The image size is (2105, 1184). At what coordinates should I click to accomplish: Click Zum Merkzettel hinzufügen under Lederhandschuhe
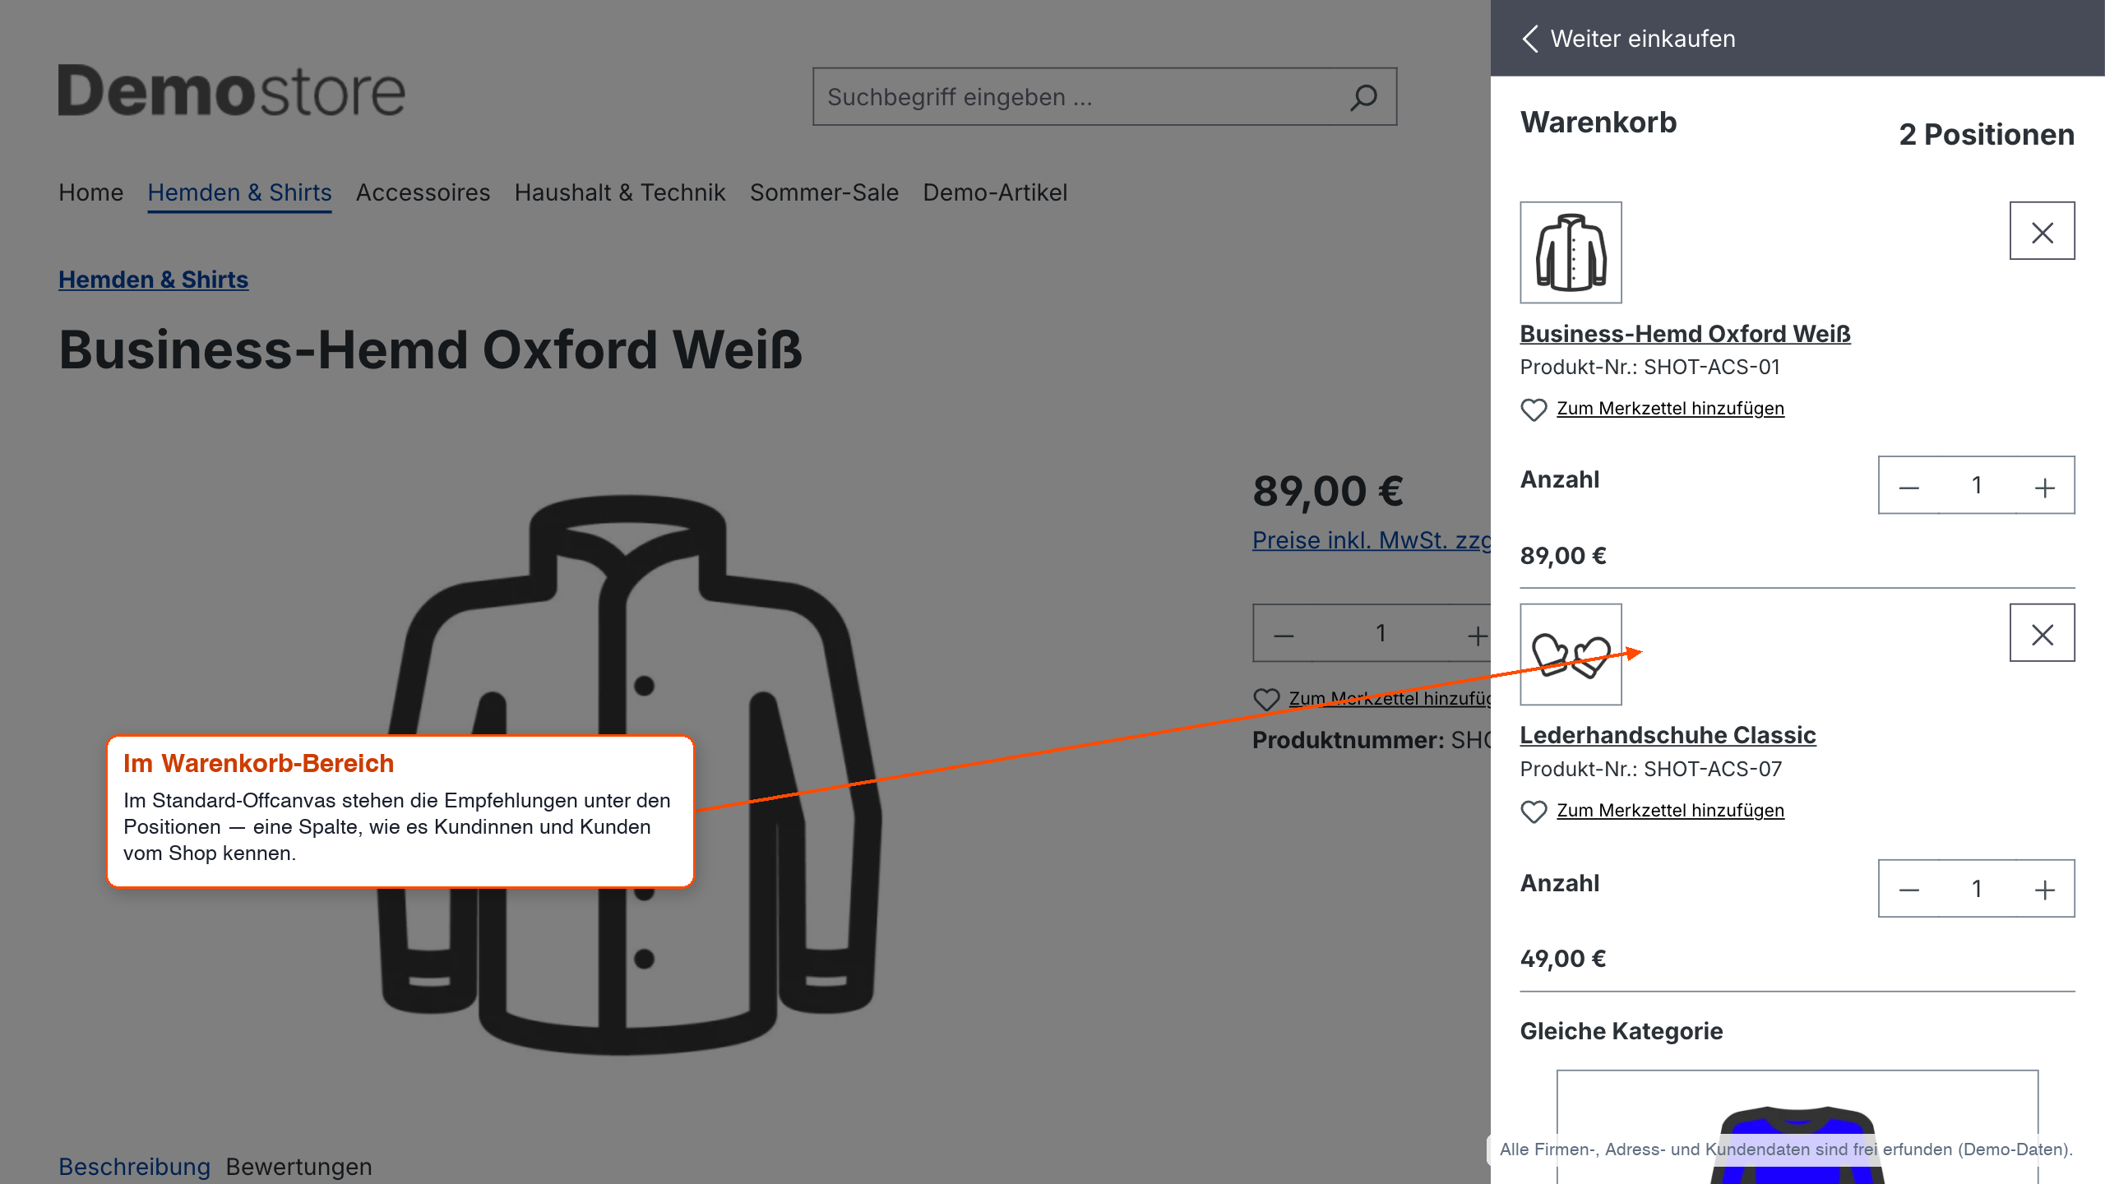click(1670, 811)
